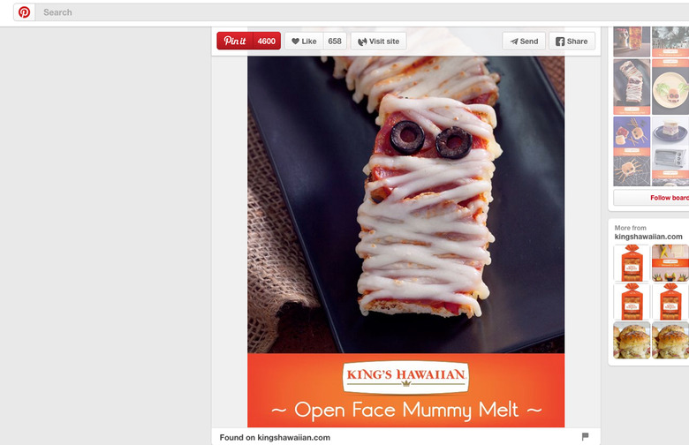Follow the board
This screenshot has width=689, height=445.
652,198
